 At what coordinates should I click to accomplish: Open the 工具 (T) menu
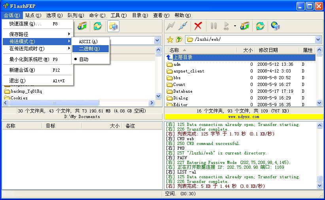118,15
